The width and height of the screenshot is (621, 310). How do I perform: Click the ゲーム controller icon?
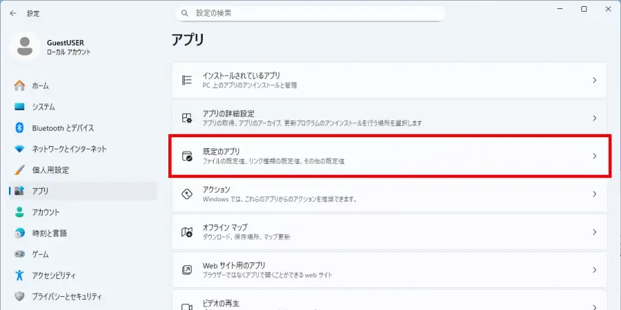[19, 254]
